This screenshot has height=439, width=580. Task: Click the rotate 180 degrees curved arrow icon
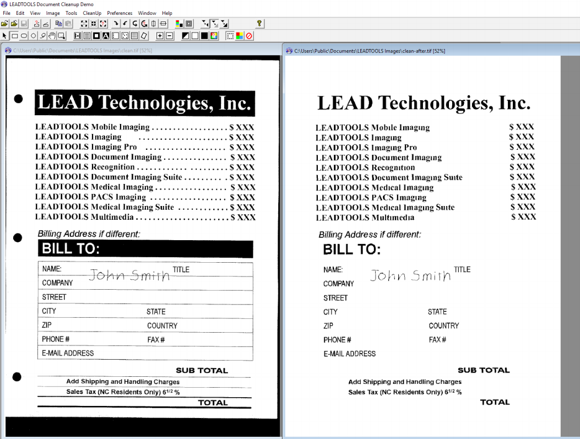pyautogui.click(x=135, y=24)
